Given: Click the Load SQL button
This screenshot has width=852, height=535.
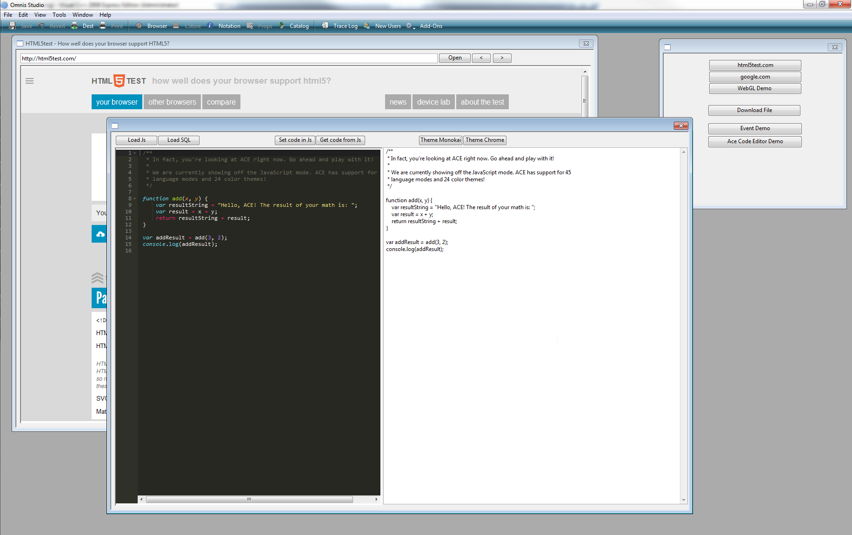Looking at the screenshot, I should [179, 140].
